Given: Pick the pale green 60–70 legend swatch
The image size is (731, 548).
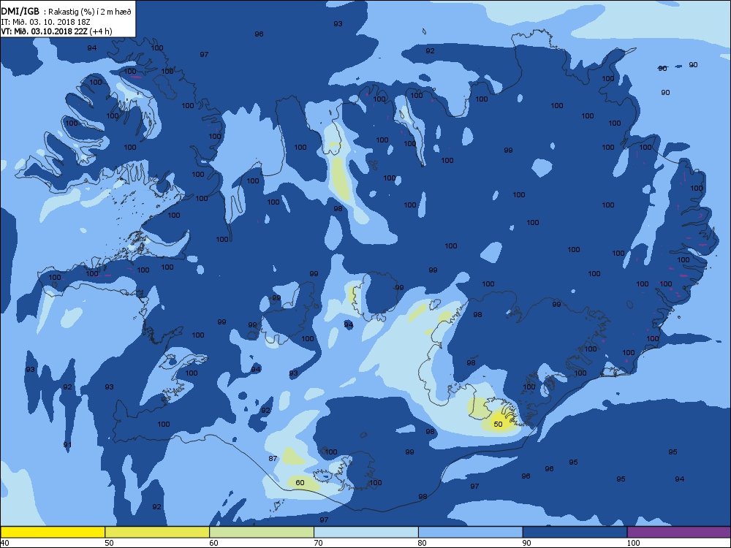Looking at the screenshot, I should click(262, 532).
